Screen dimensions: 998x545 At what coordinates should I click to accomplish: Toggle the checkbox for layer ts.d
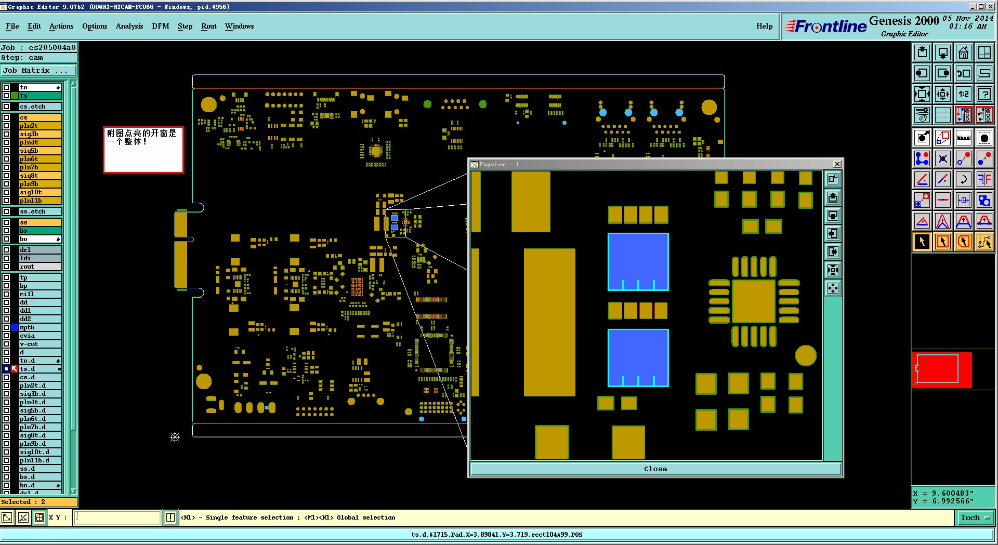(6, 369)
